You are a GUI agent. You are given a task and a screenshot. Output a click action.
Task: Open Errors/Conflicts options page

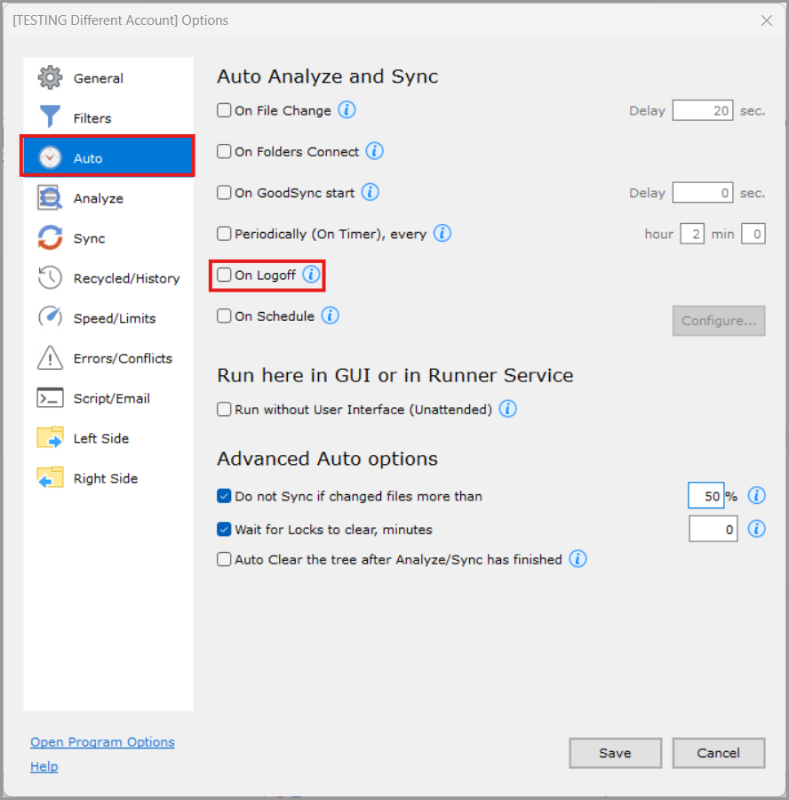coord(108,358)
